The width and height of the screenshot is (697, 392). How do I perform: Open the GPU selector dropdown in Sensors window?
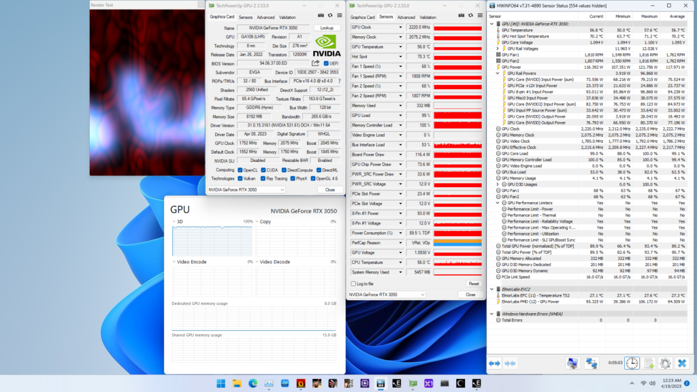point(387,295)
